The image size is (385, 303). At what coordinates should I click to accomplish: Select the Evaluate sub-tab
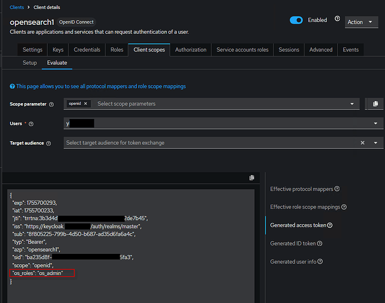click(x=57, y=63)
